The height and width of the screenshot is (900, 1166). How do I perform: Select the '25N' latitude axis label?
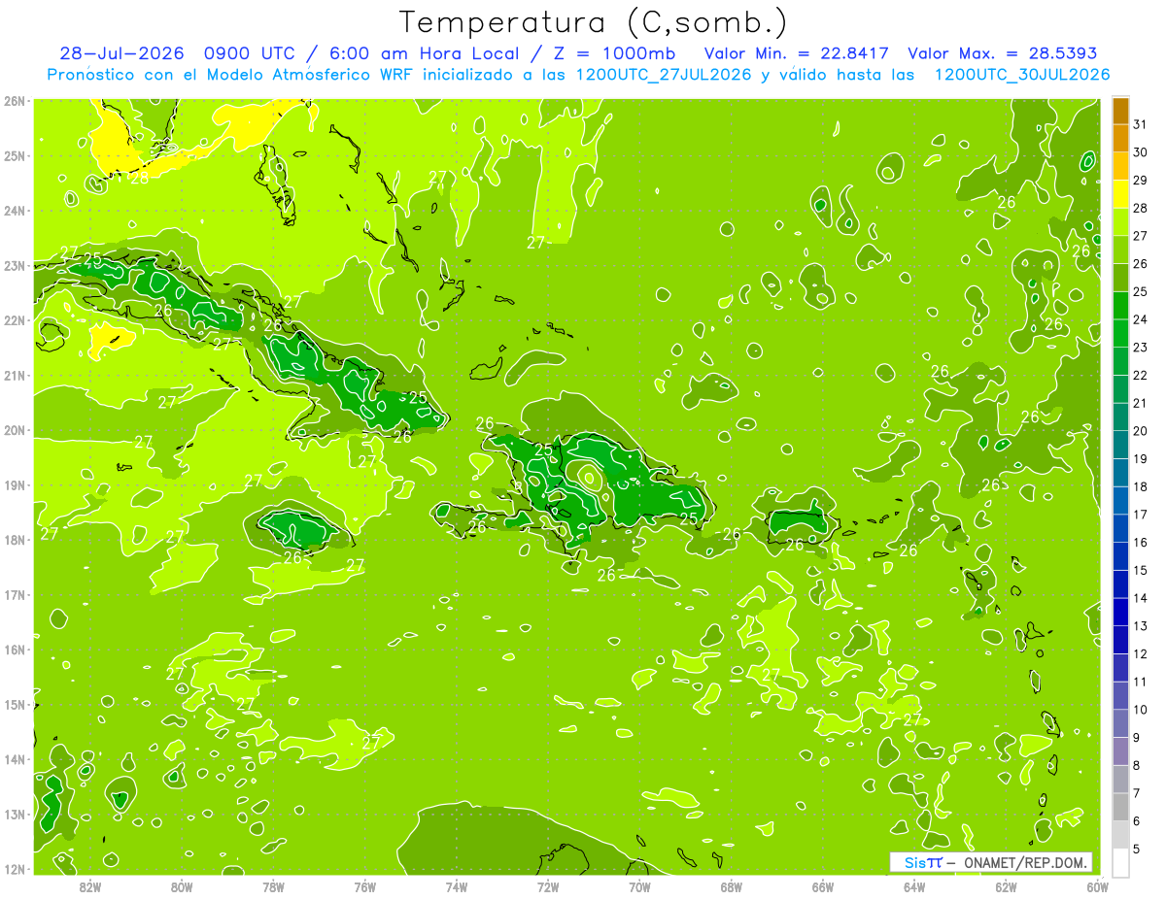tap(15, 155)
